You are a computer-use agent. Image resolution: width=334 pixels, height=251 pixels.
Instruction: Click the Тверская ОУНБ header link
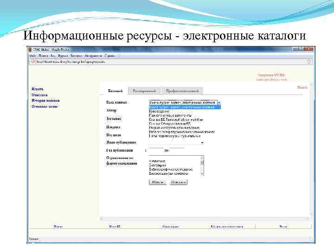point(271,75)
